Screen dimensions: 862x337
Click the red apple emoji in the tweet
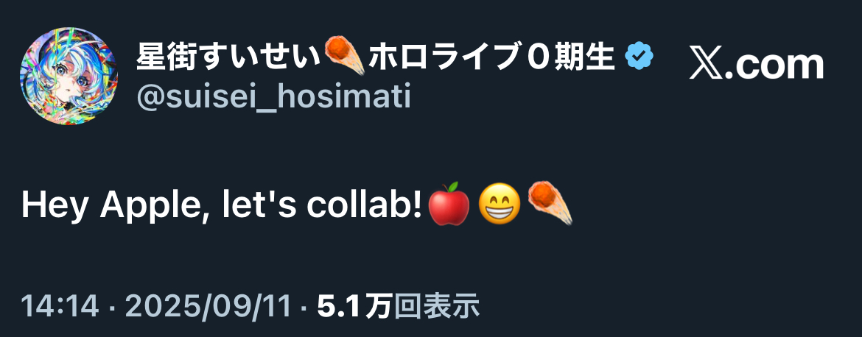(x=449, y=205)
